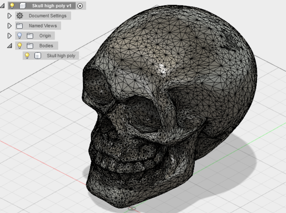
Task: Expand the Named Views node
Action: tap(10, 26)
